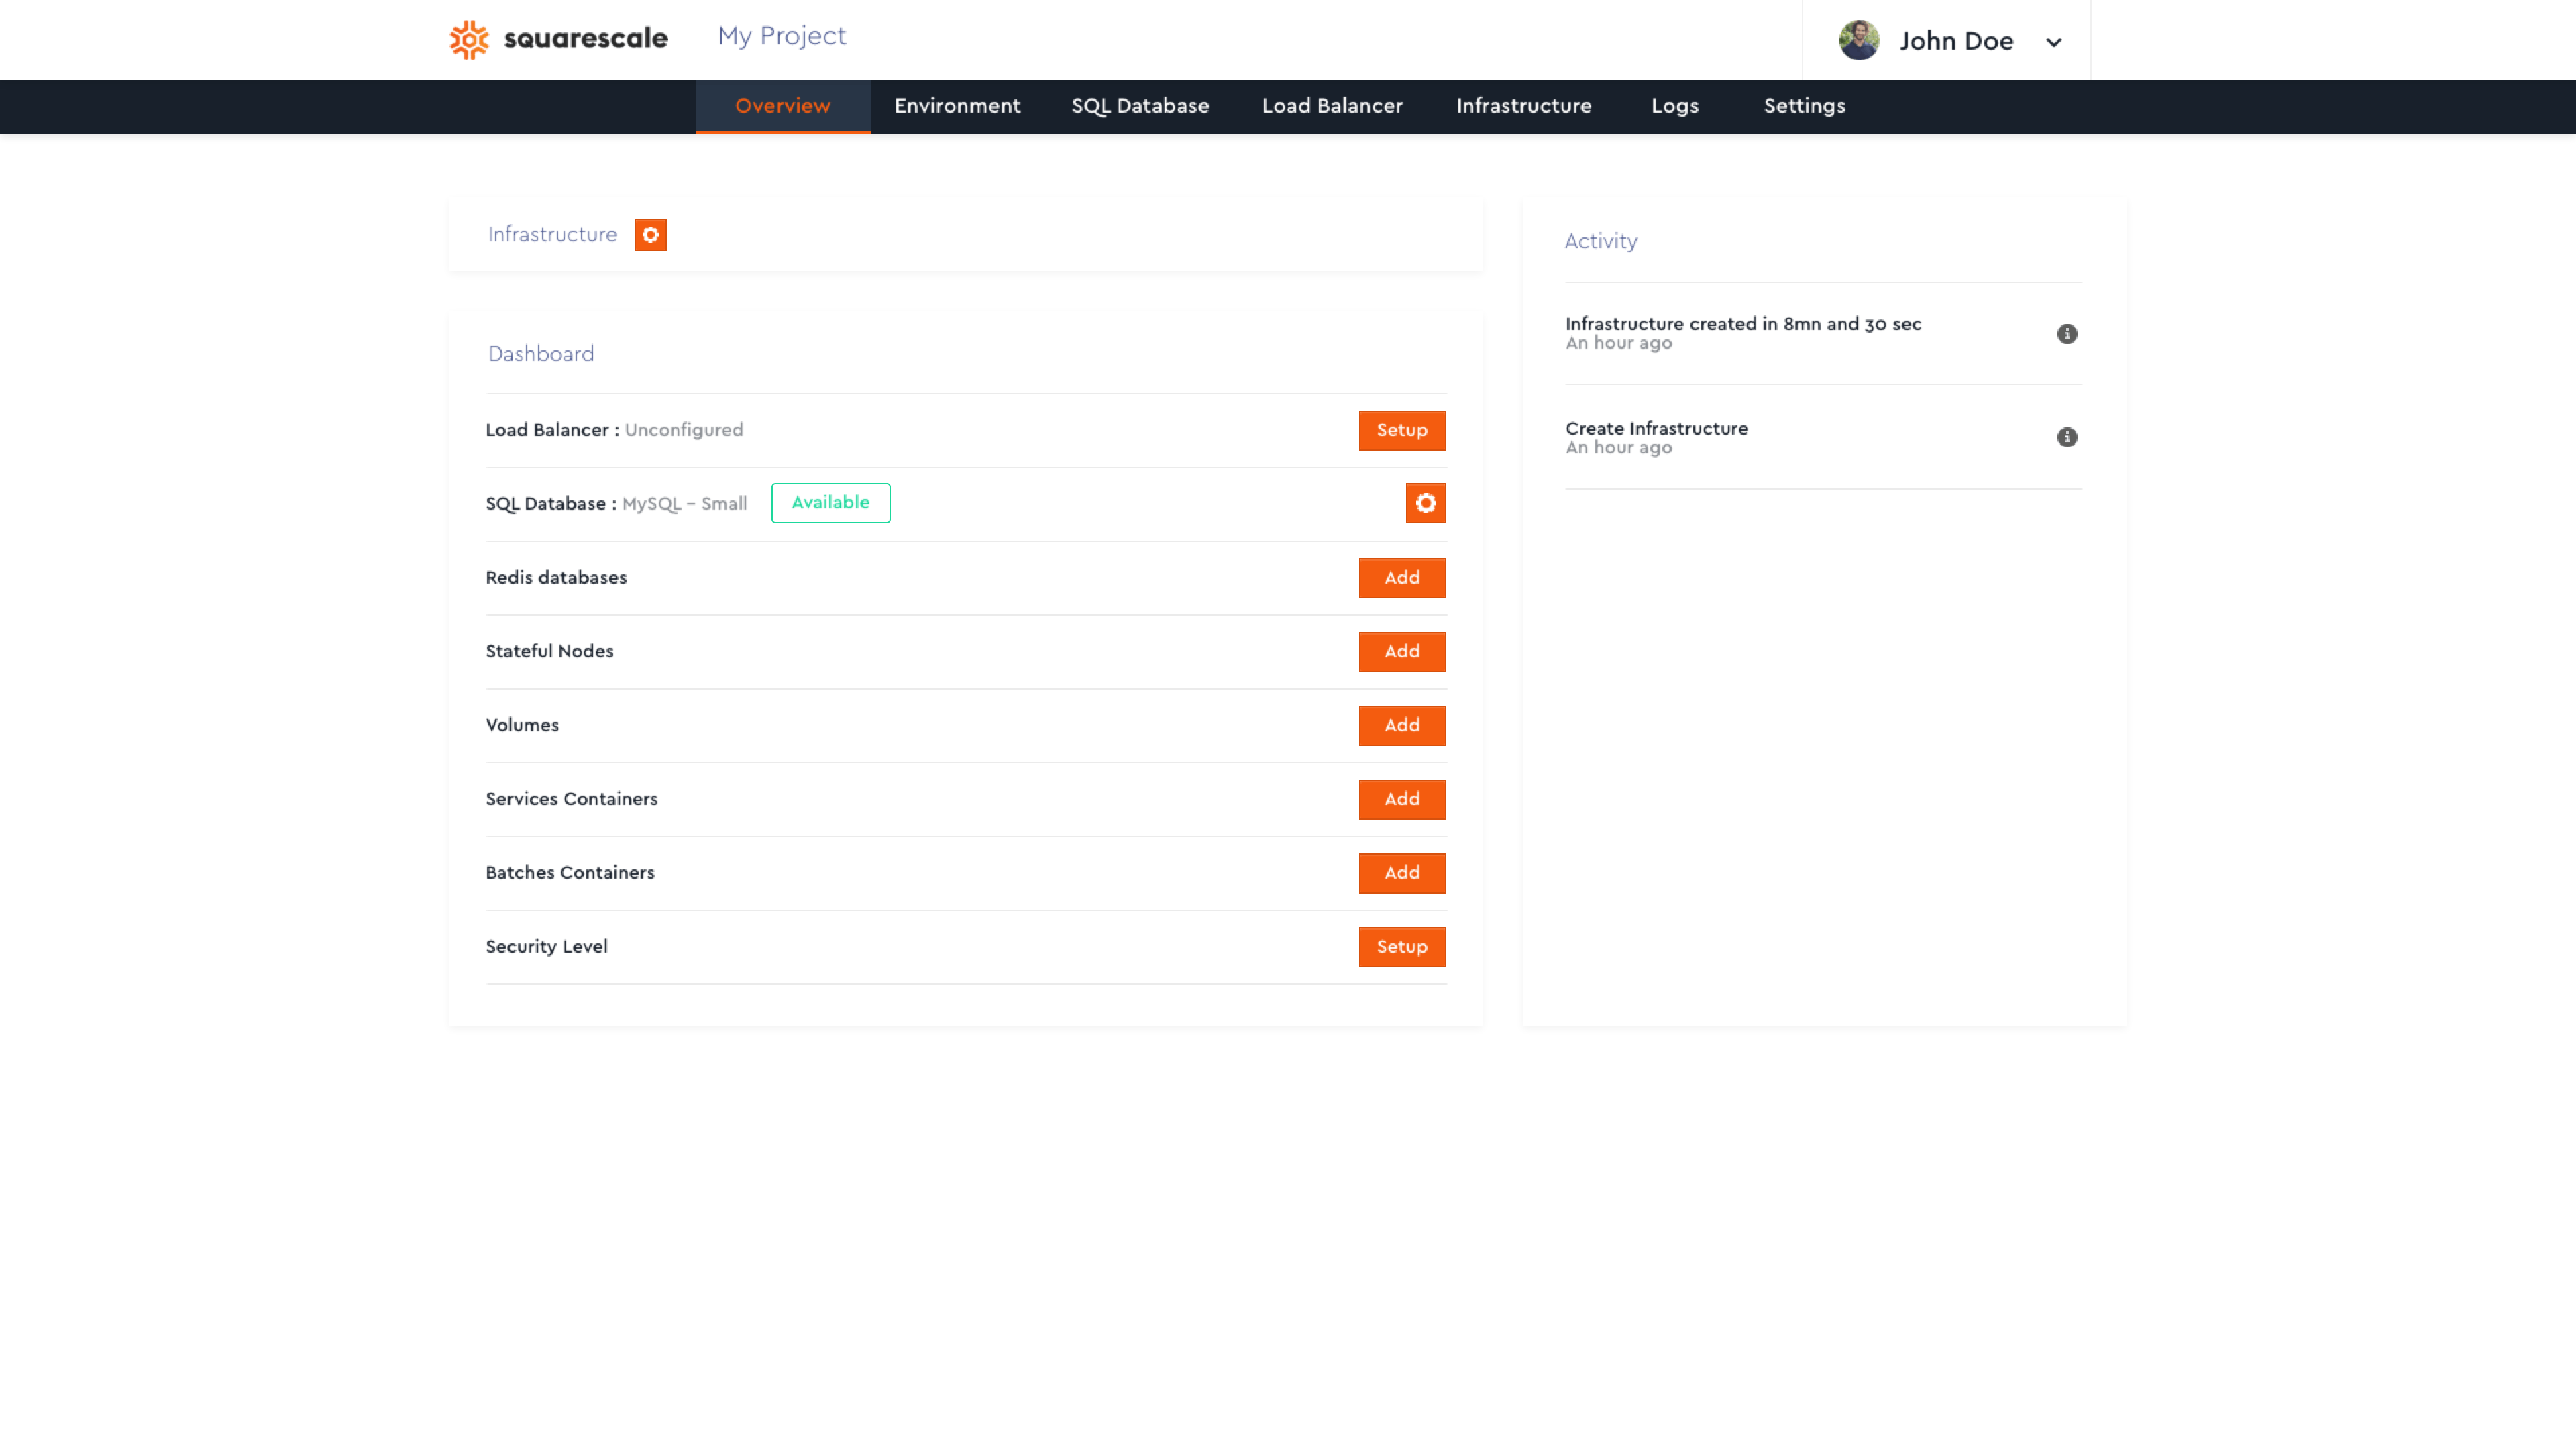Click the 'MySQL – Small' text
Viewport: 2576px width, 1449px height.
tap(684, 504)
